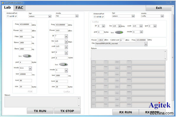Click TX LoRa tcnt 60 field
Image resolution: width=176 pixels, height=117 pixels.
point(62,81)
